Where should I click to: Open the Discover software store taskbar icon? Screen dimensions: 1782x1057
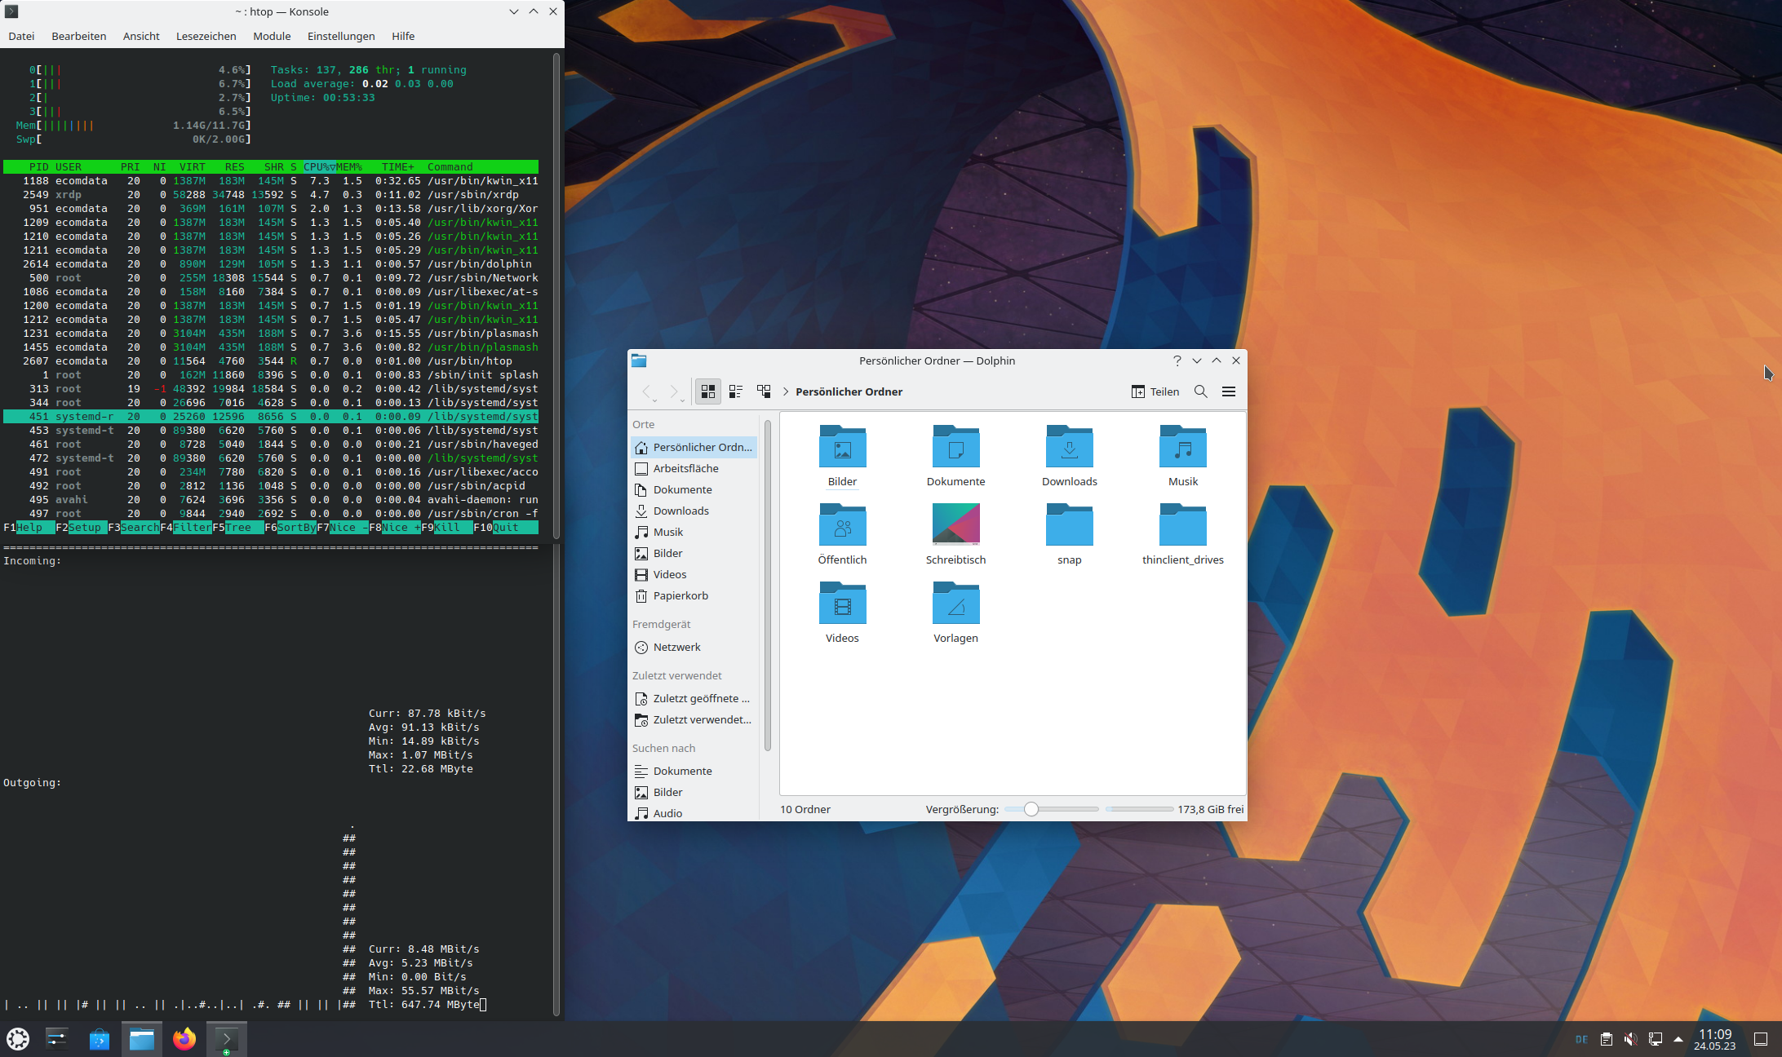100,1039
